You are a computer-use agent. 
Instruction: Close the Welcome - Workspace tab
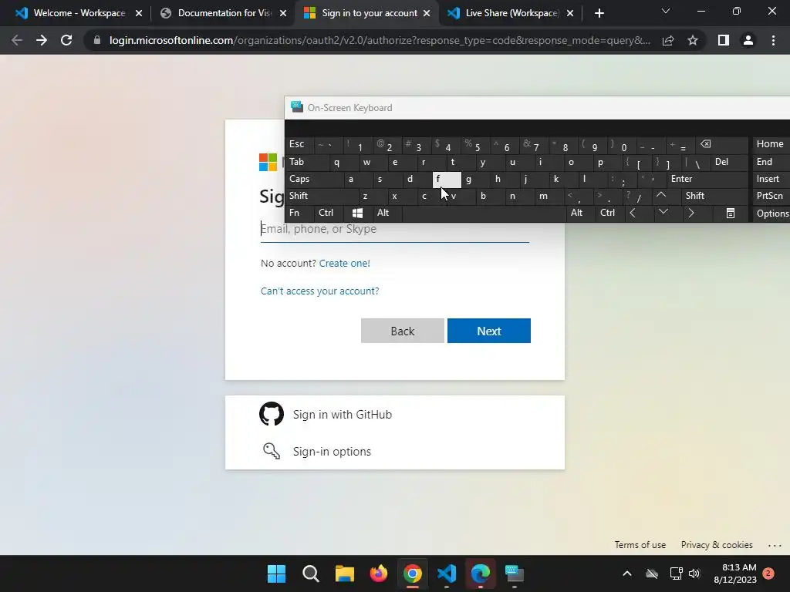coord(139,13)
